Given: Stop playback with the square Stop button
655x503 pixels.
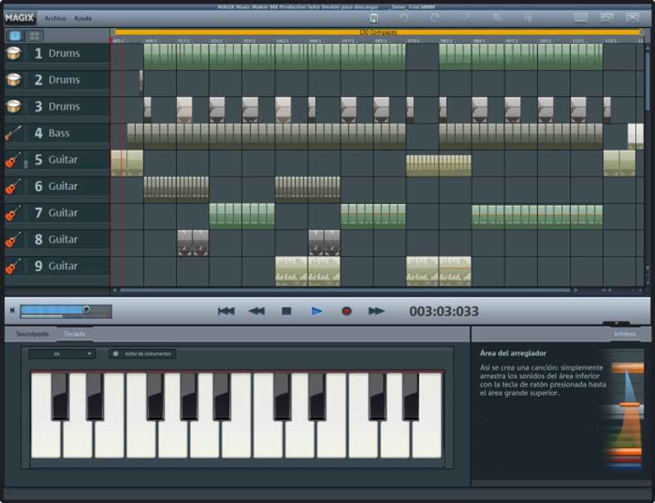Looking at the screenshot, I should click(286, 311).
